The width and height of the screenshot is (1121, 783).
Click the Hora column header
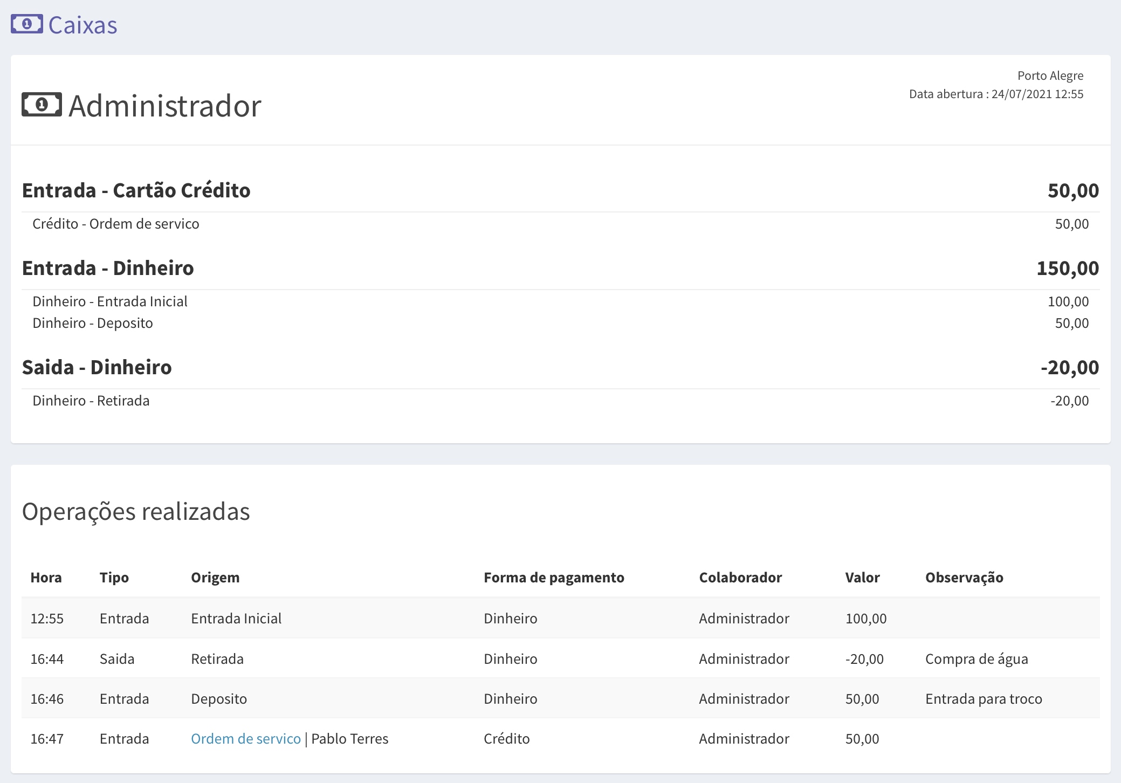(46, 578)
